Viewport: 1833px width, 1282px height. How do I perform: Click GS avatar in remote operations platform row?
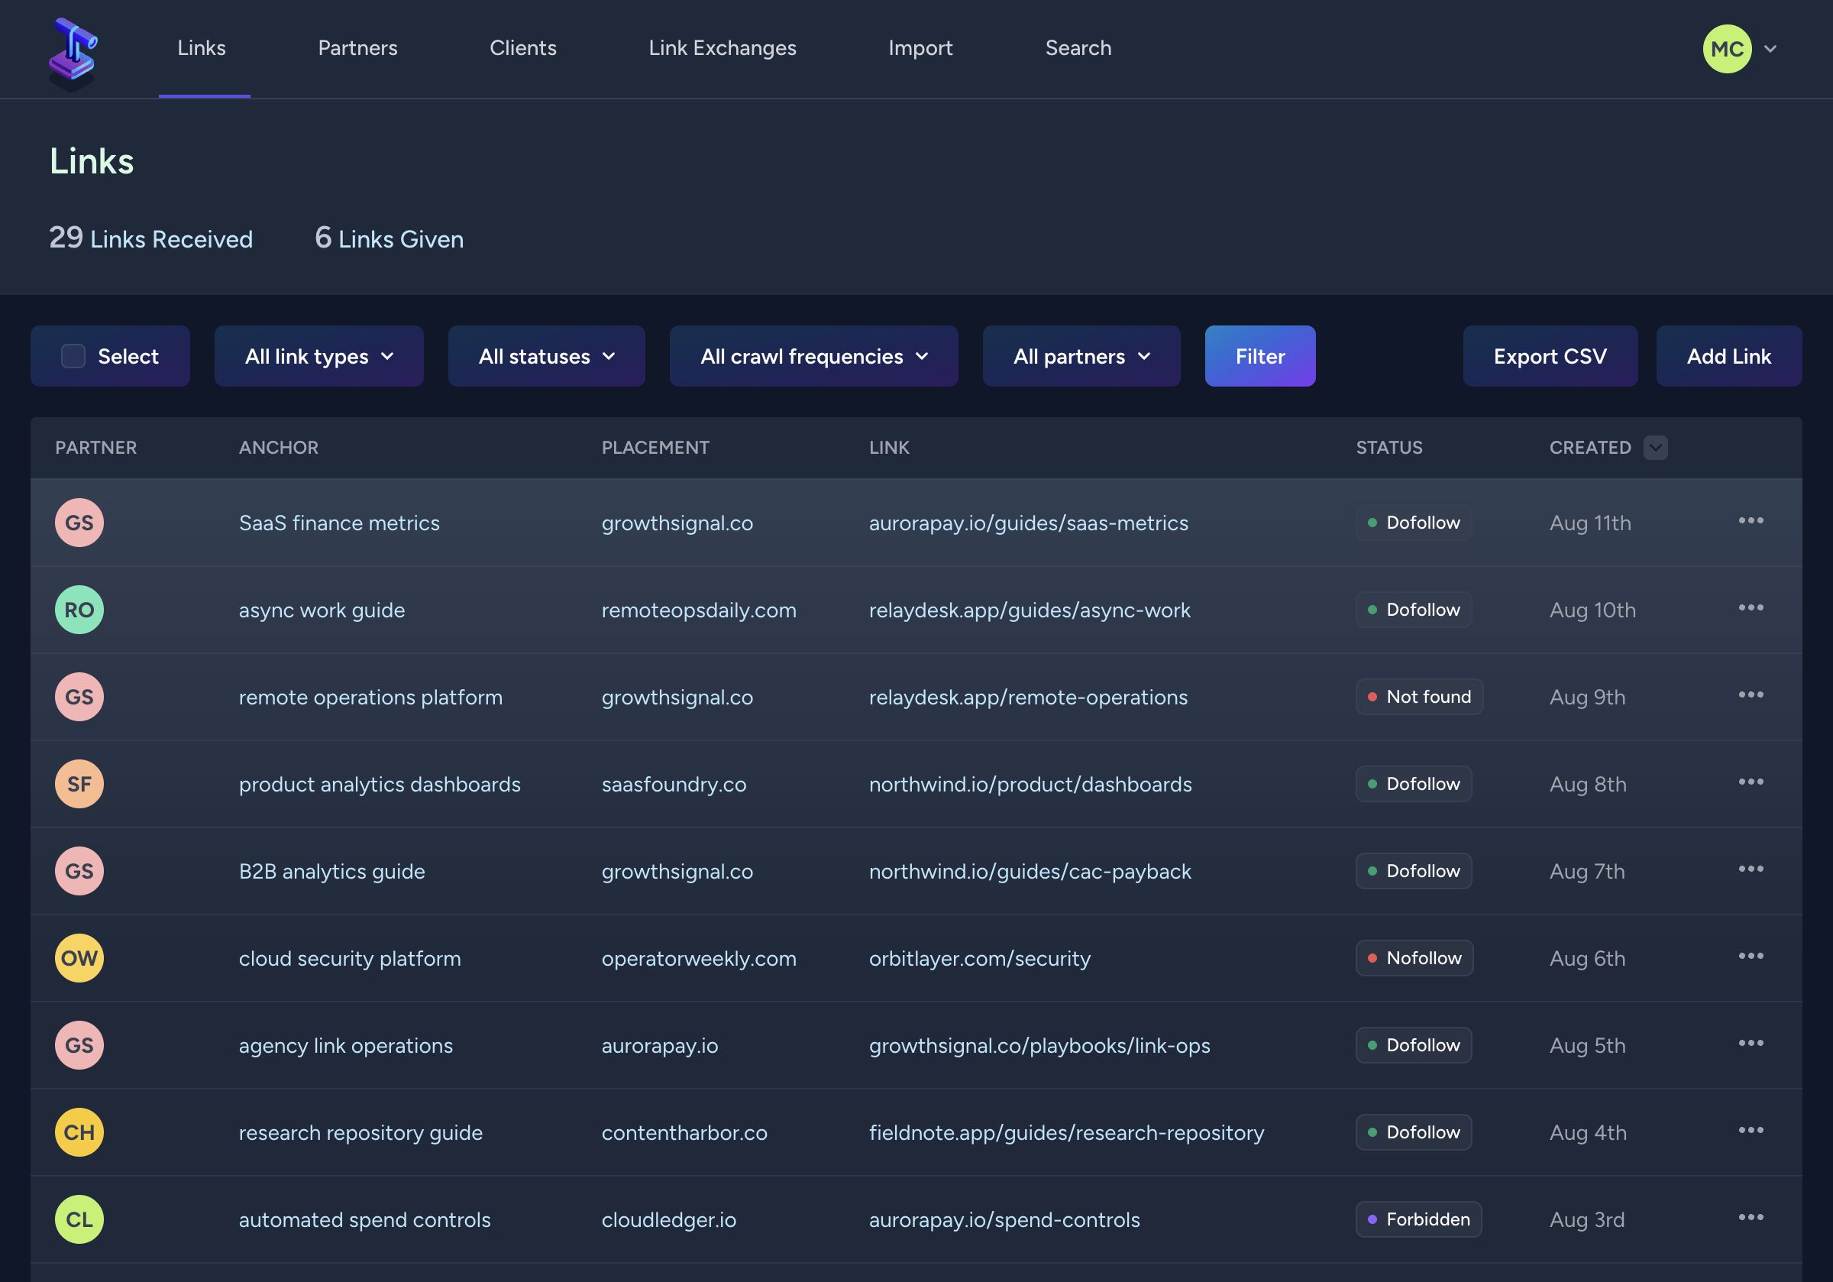point(79,697)
